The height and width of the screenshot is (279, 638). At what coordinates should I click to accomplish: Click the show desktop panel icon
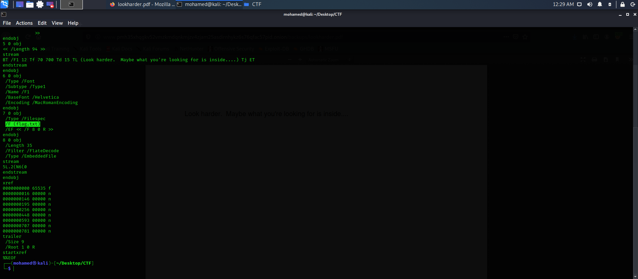pos(20,4)
